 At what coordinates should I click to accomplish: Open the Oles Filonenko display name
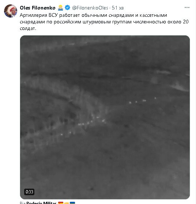click(38, 8)
